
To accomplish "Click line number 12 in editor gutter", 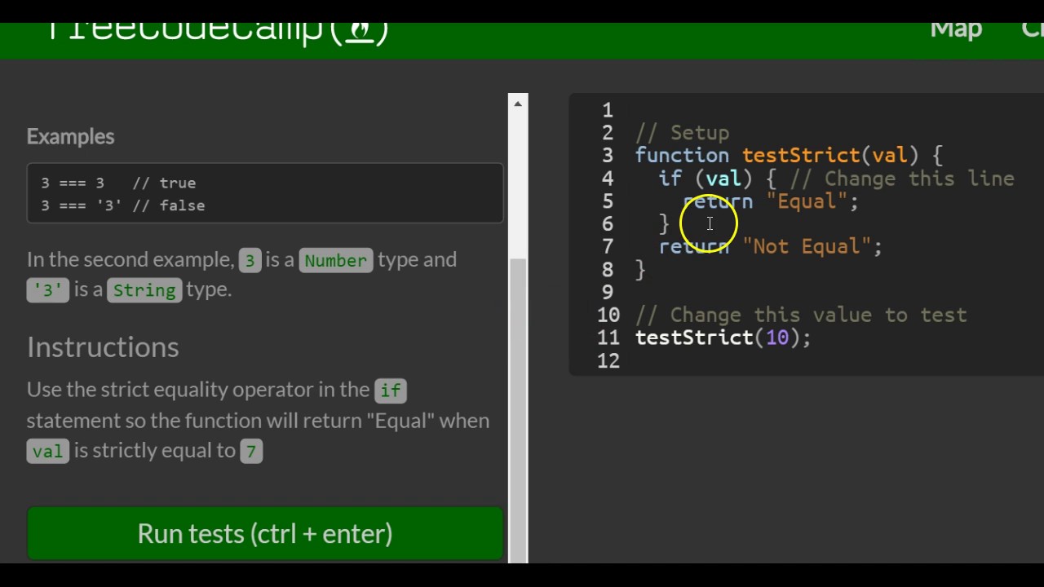I will tap(608, 360).
